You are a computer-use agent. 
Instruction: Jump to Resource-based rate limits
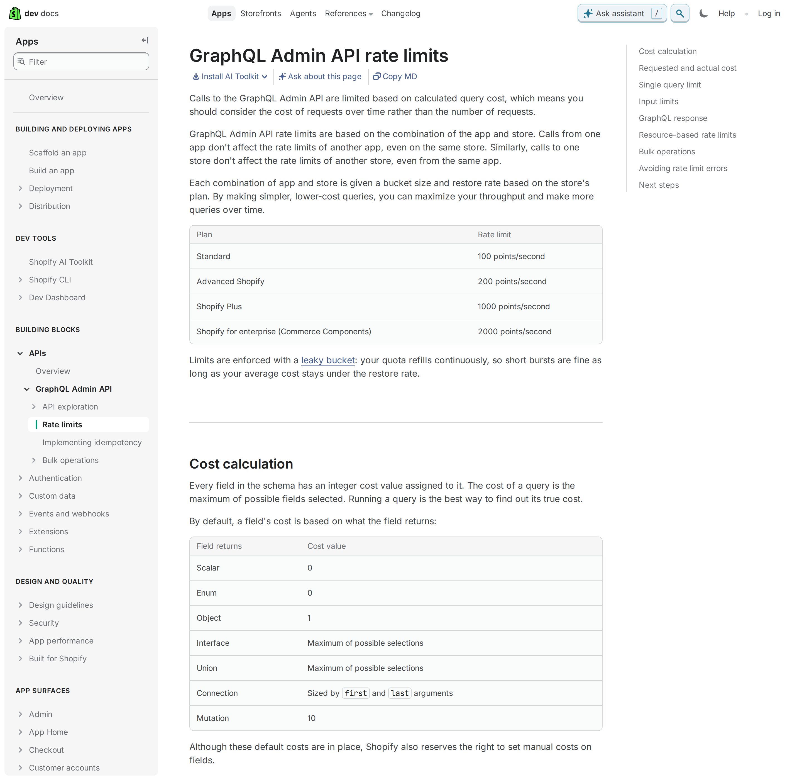click(x=687, y=135)
